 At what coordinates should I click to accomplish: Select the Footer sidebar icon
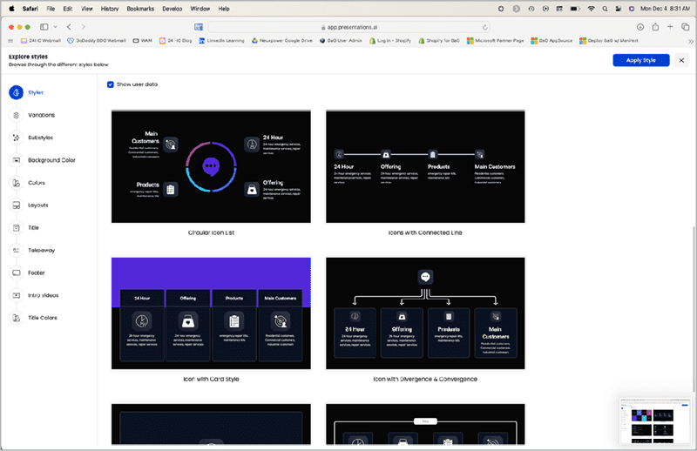point(16,273)
